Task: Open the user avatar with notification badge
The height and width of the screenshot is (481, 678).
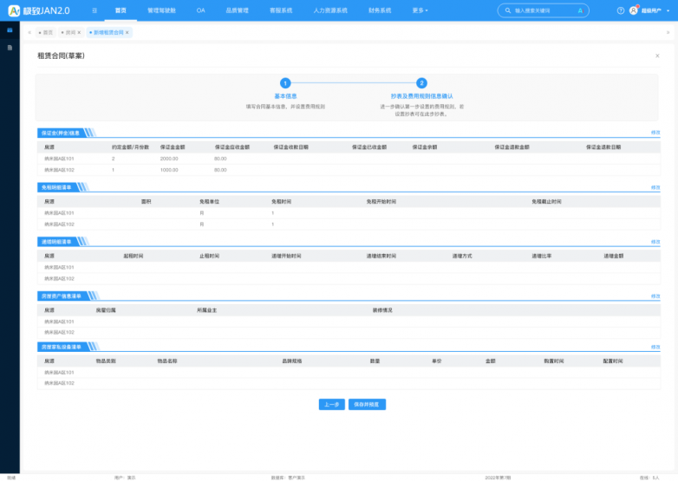Action: click(633, 10)
